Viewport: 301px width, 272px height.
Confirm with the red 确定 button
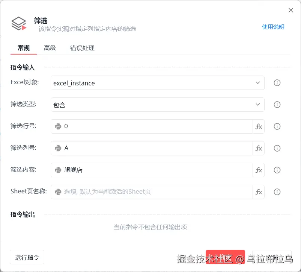[225, 257]
